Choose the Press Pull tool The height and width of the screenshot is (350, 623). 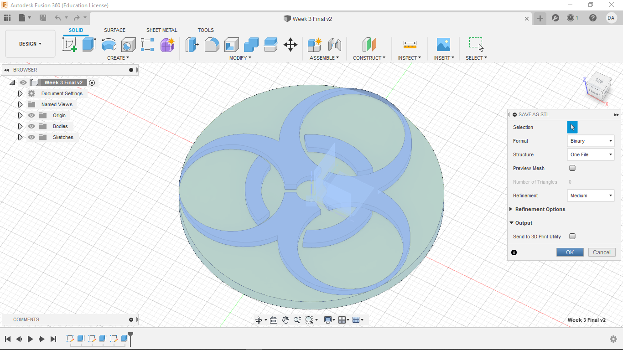(192, 45)
